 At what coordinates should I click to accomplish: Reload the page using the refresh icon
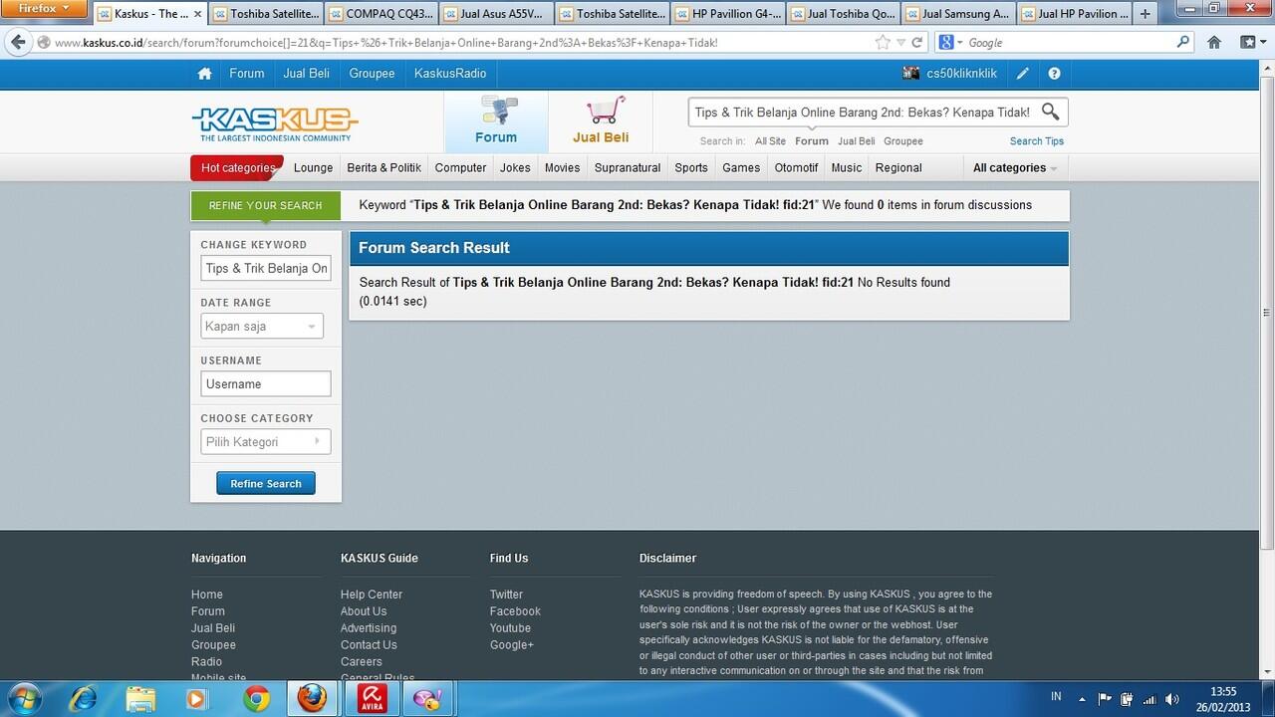pyautogui.click(x=917, y=43)
